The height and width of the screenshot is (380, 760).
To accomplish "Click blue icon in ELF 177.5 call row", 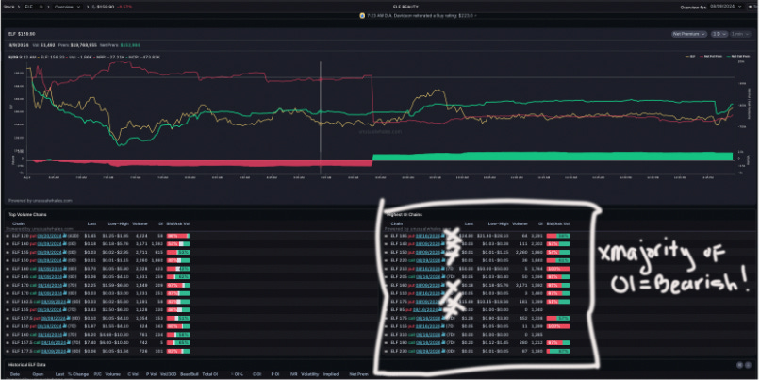I will [x=67, y=351].
